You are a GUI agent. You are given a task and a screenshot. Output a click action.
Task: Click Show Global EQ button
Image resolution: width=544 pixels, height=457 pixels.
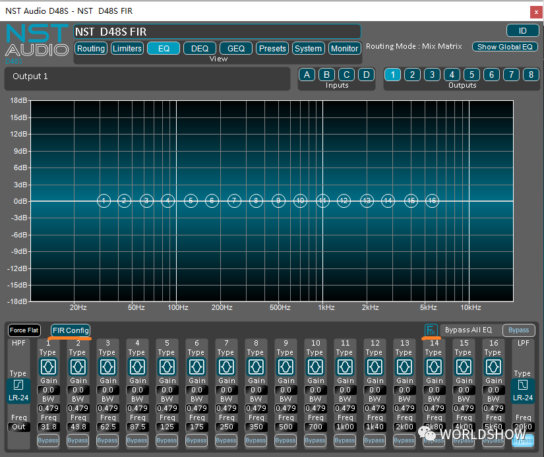[x=505, y=47]
